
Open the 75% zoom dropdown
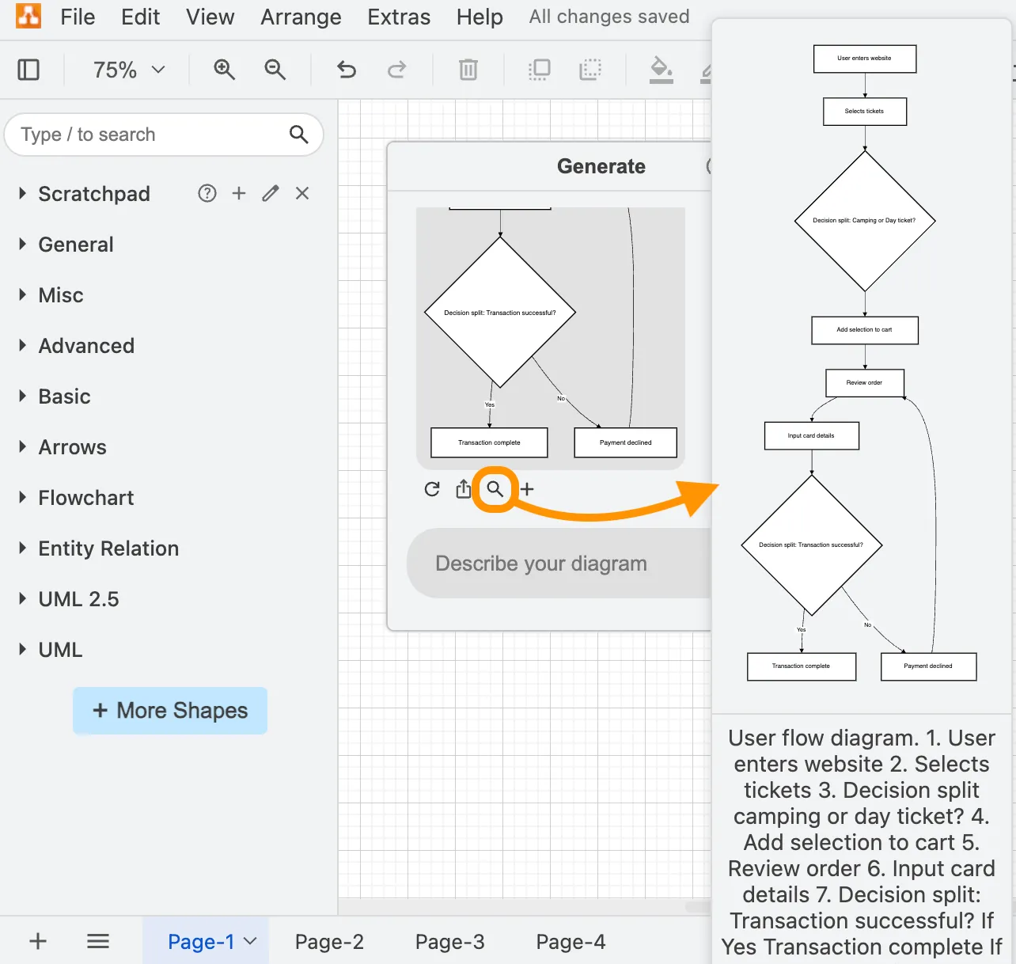(x=129, y=70)
